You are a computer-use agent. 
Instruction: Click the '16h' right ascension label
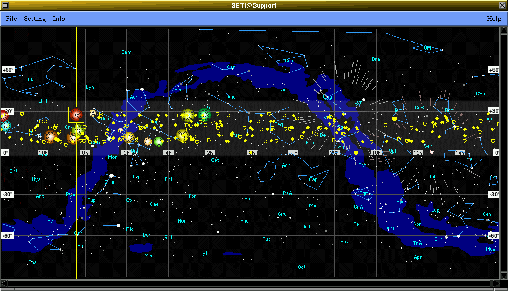(x=418, y=153)
